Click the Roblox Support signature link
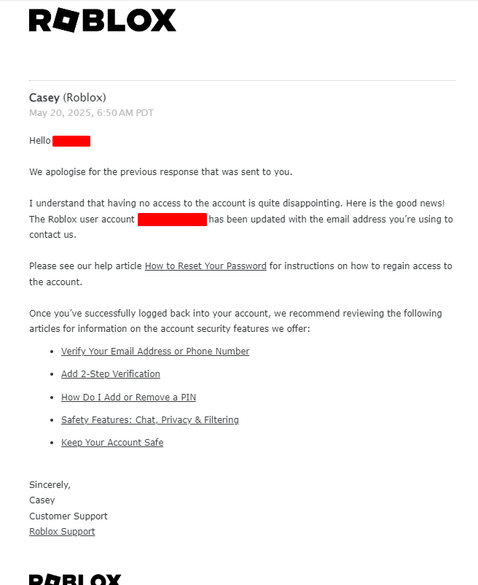This screenshot has height=585, width=478. [62, 532]
